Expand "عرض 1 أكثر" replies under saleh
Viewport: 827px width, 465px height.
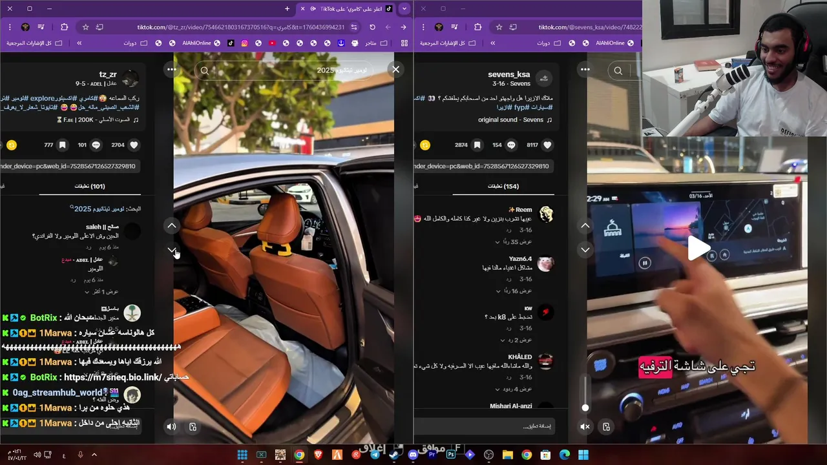tap(101, 292)
